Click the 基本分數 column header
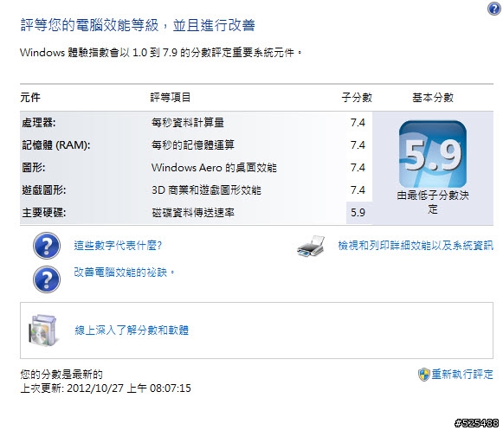Screen dimensions: 503x430 (x=433, y=97)
